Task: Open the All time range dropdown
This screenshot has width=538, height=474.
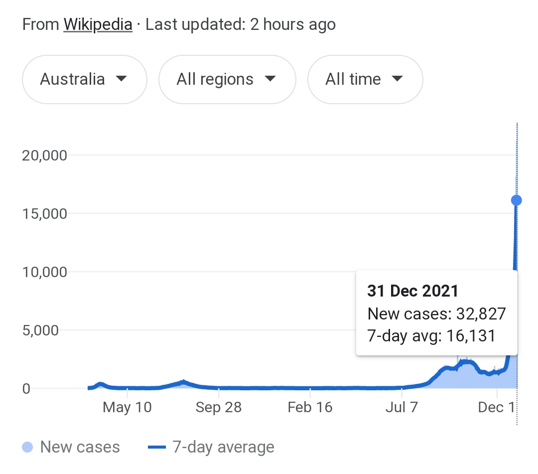Action: pyautogui.click(x=365, y=79)
